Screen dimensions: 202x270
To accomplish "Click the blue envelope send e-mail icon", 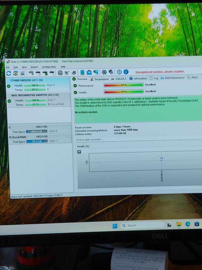I will [x=89, y=73].
